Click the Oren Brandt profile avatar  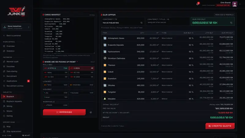pos(235,4)
